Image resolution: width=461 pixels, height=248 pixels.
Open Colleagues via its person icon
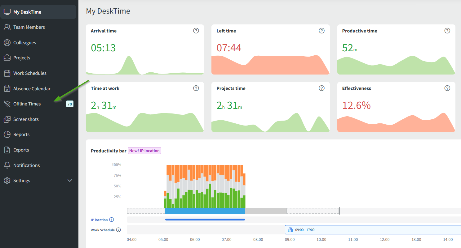click(x=7, y=43)
